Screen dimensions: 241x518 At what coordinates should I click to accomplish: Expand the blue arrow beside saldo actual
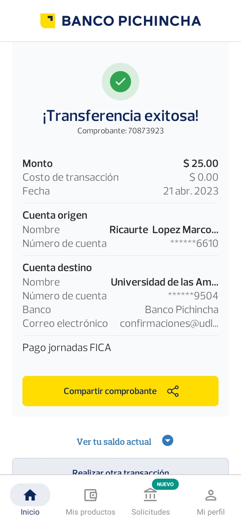point(168,440)
